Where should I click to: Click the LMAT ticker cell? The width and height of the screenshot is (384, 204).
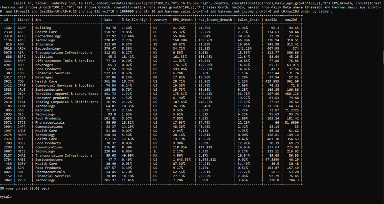click(22, 131)
